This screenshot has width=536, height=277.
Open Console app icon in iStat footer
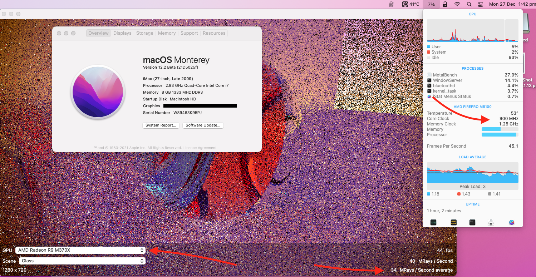point(453,222)
